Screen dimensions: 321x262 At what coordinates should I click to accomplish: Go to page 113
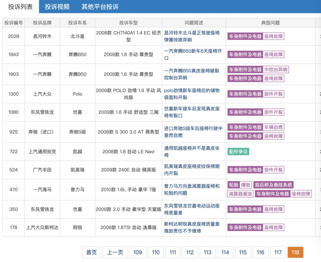207,252
